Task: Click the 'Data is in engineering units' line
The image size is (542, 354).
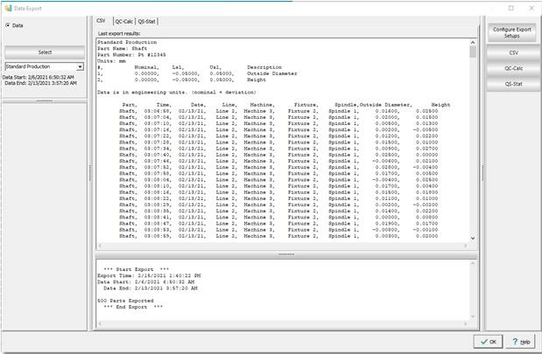Action: click(177, 93)
